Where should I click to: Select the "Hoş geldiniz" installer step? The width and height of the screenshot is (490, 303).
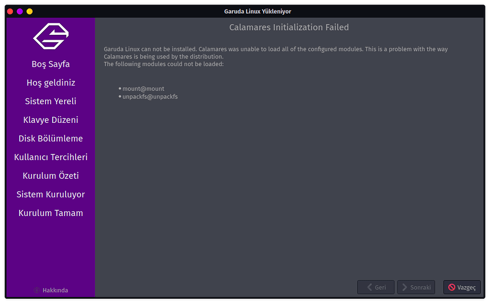(x=50, y=82)
